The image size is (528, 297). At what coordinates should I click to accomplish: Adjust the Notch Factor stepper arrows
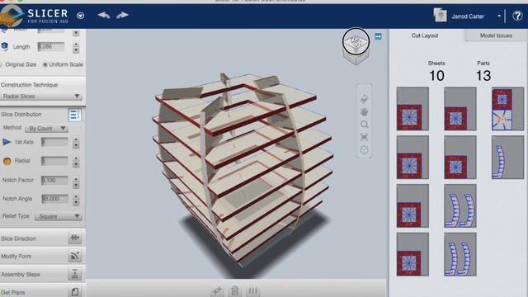tap(76, 182)
